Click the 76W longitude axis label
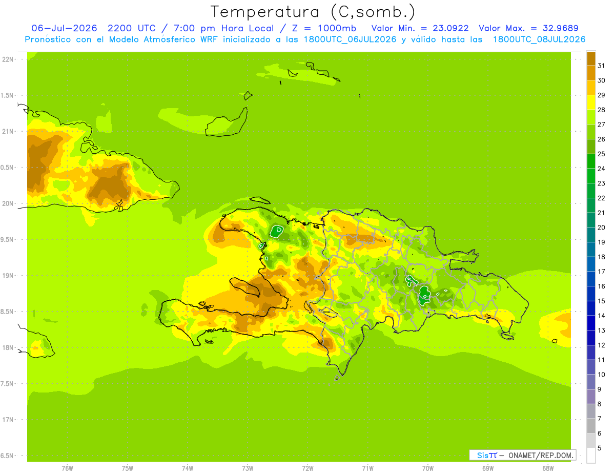Viewport: 615px width, 475px height. [67, 468]
